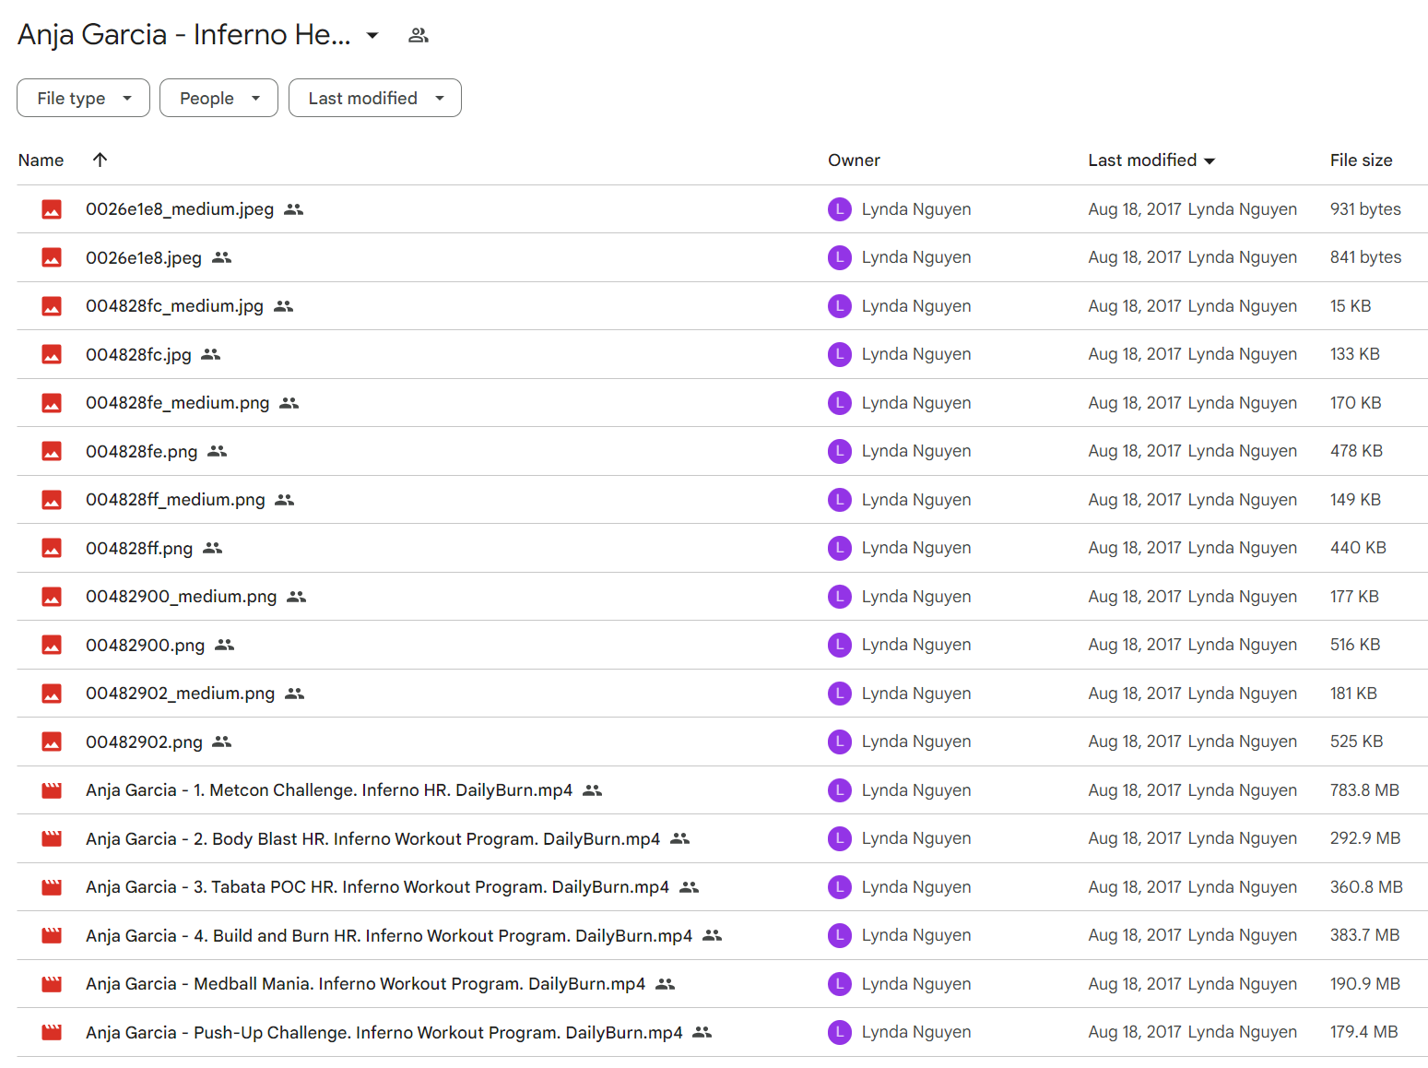Click shared icon next to Metcon Challenge mp4
The image size is (1428, 1068).
point(593,790)
